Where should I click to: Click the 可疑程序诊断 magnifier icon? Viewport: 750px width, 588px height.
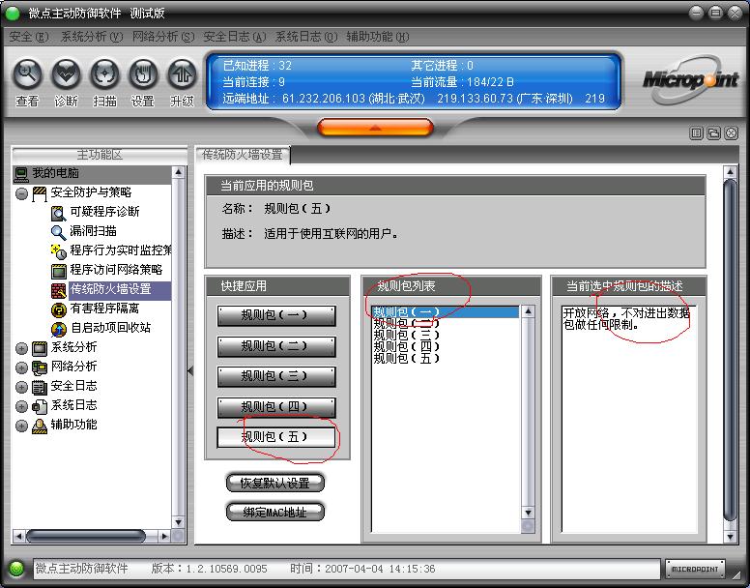pyautogui.click(x=58, y=213)
